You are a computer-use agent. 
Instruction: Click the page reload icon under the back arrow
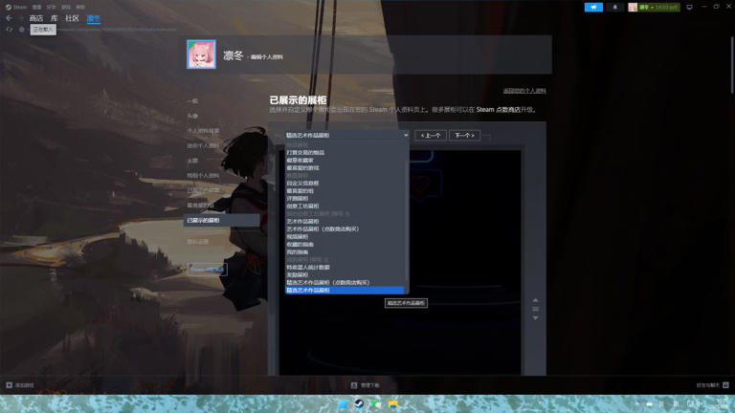9,30
